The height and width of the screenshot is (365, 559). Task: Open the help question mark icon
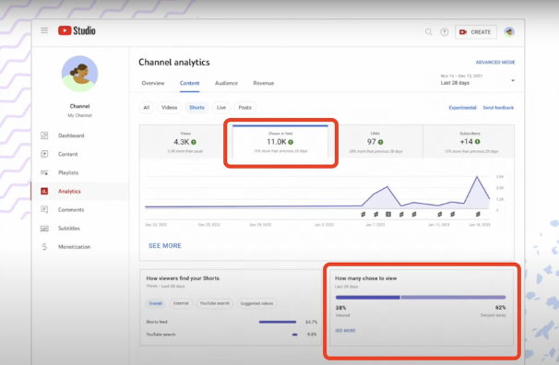coord(445,32)
